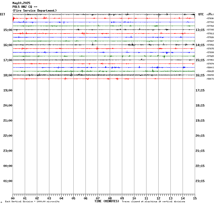Click the DC offset value -58058
This screenshot has width=215, height=205.
tap(210, 75)
